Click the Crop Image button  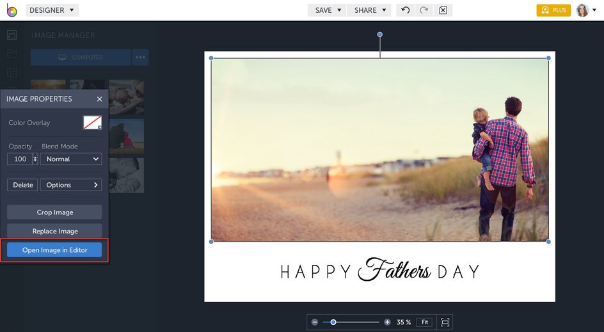(54, 212)
